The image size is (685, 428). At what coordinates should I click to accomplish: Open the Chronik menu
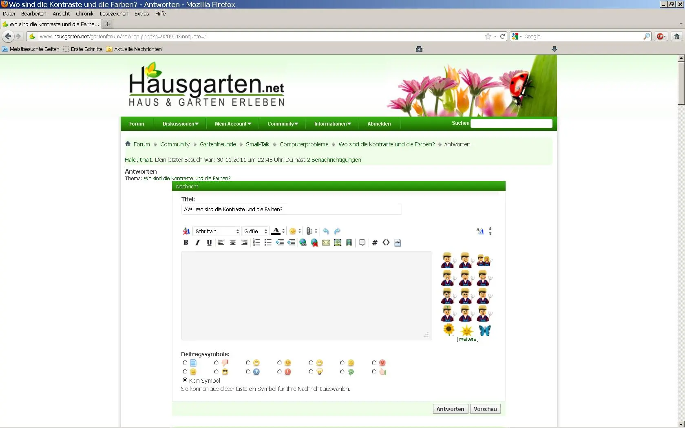coord(84,13)
